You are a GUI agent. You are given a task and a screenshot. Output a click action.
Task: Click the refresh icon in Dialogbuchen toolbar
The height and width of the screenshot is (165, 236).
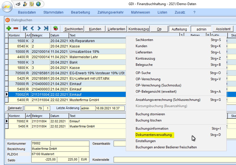[56, 29]
